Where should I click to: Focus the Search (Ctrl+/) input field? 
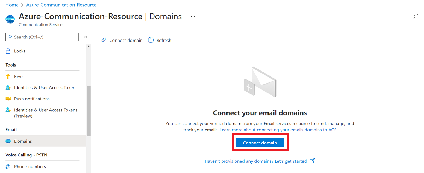(x=42, y=37)
